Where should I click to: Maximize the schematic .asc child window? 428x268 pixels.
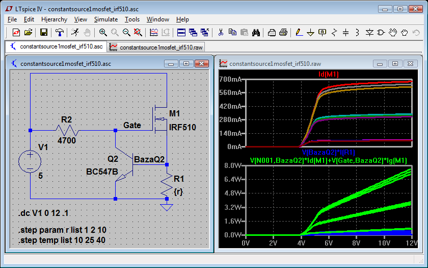tap(186, 63)
